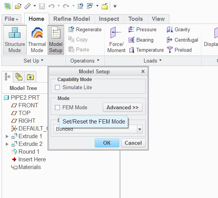This screenshot has width=218, height=198.
Task: Enable the FEM Mode checkbox
Action: tap(58, 107)
